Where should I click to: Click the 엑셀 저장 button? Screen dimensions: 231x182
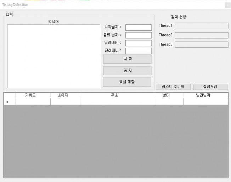tap(127, 82)
